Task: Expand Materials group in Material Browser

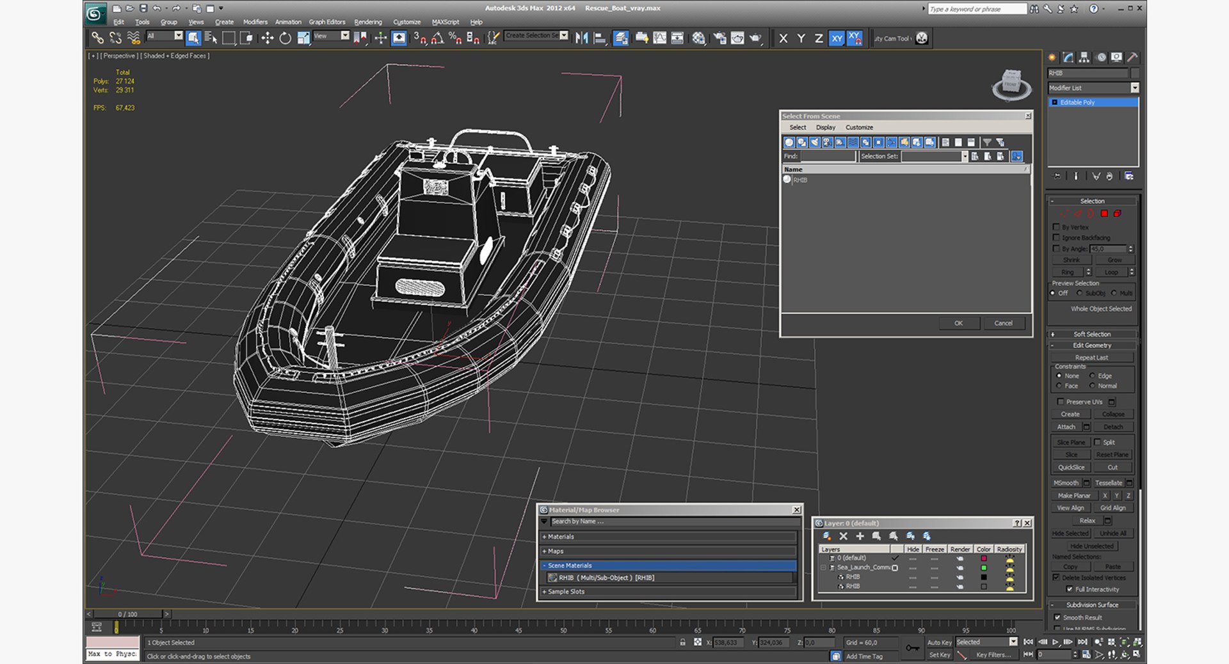Action: click(x=668, y=537)
